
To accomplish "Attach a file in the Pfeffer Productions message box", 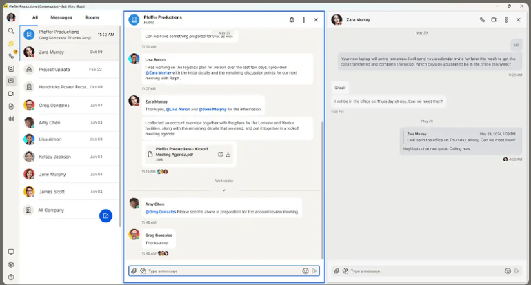I will (x=134, y=271).
